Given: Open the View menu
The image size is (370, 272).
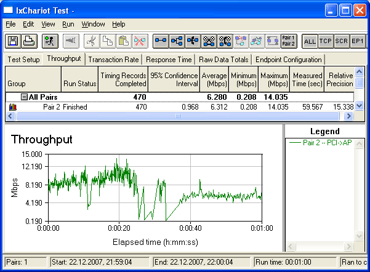Looking at the screenshot, I should 48,24.
